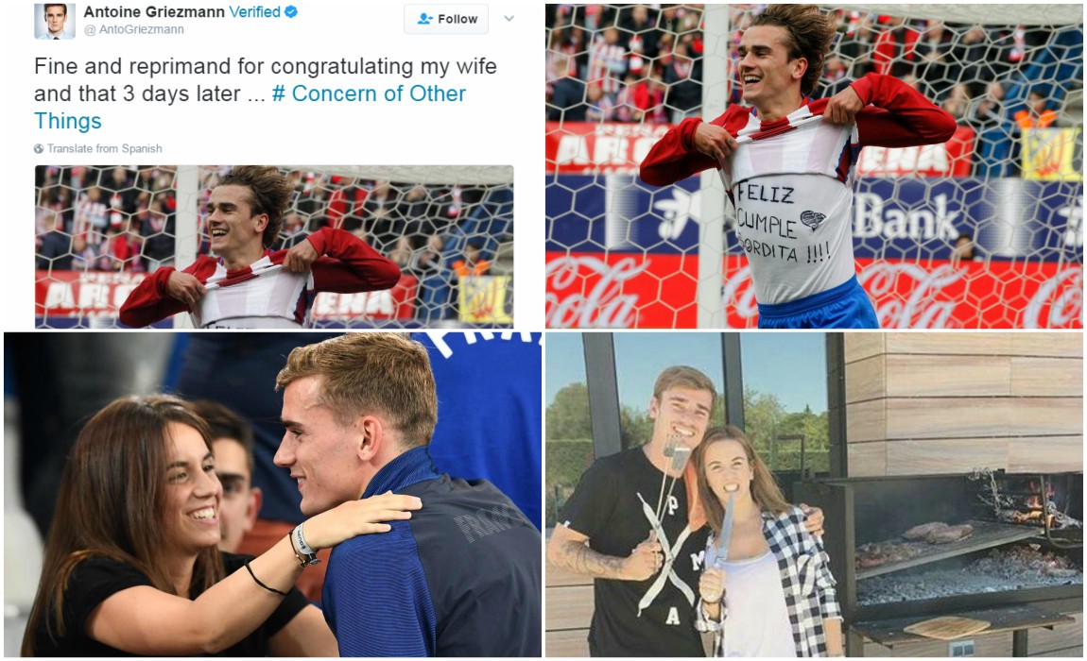Open Antoine Griezmann's profile avatar

(55, 20)
